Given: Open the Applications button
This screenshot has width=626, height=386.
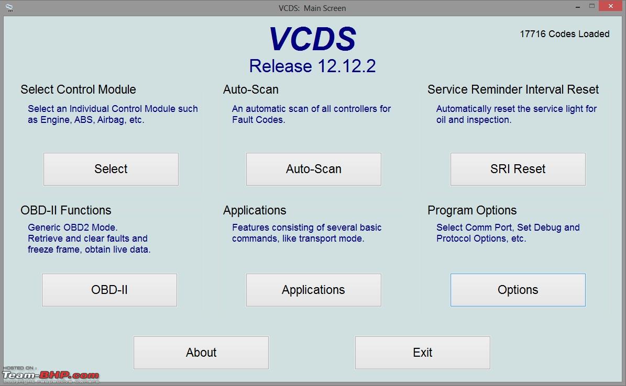Looking at the screenshot, I should [x=313, y=290].
